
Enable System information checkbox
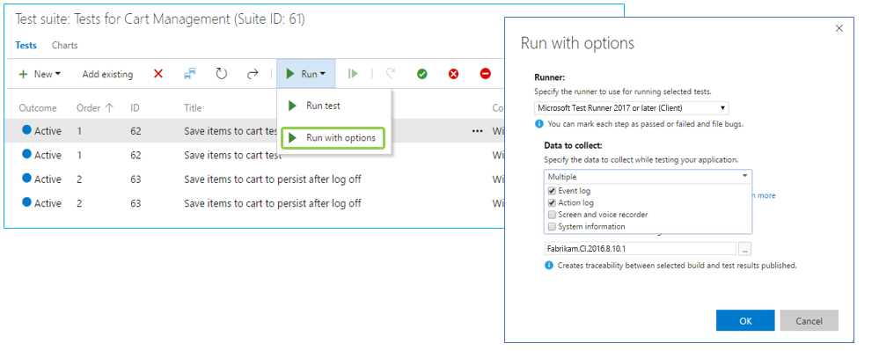tap(553, 227)
